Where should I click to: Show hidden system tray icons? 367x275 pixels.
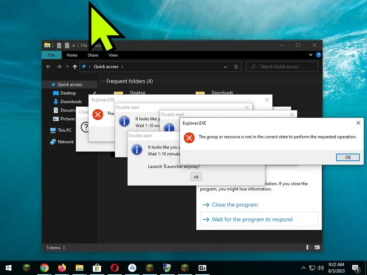point(303,268)
